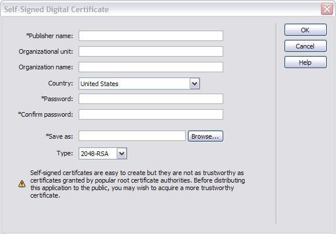Click the United States country value
Viewport: 336px width, 234px height.
pyautogui.click(x=99, y=84)
